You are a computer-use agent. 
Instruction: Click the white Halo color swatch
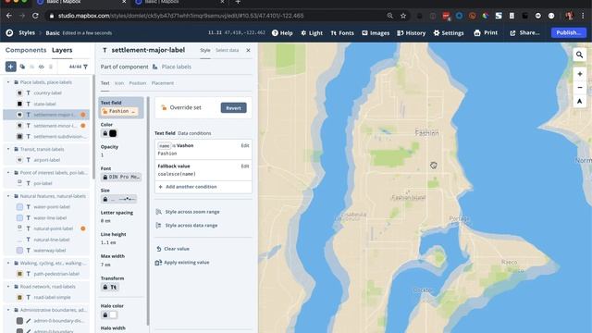pyautogui.click(x=113, y=314)
